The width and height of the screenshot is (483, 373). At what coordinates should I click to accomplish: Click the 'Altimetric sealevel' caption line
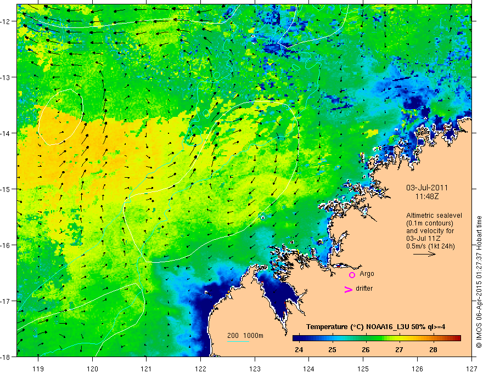pyautogui.click(x=434, y=216)
